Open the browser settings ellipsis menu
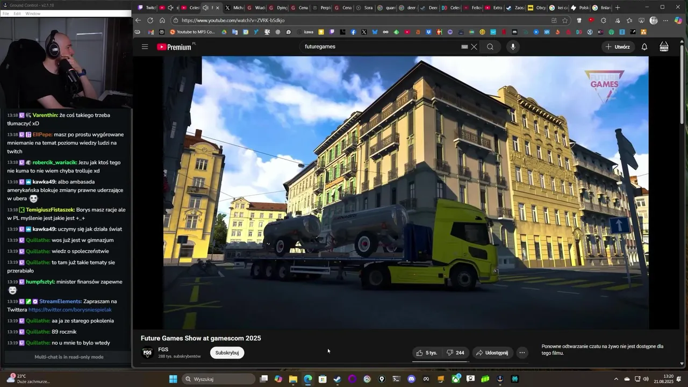Viewport: 688px width, 387px height. 665,20
